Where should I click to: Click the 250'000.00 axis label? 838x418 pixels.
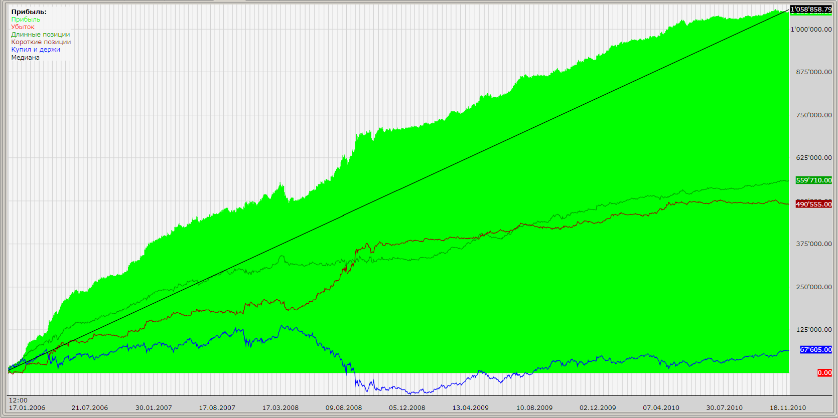tap(813, 287)
